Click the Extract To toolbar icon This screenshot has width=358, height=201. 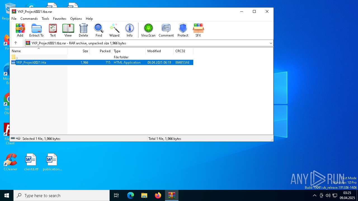36,30
